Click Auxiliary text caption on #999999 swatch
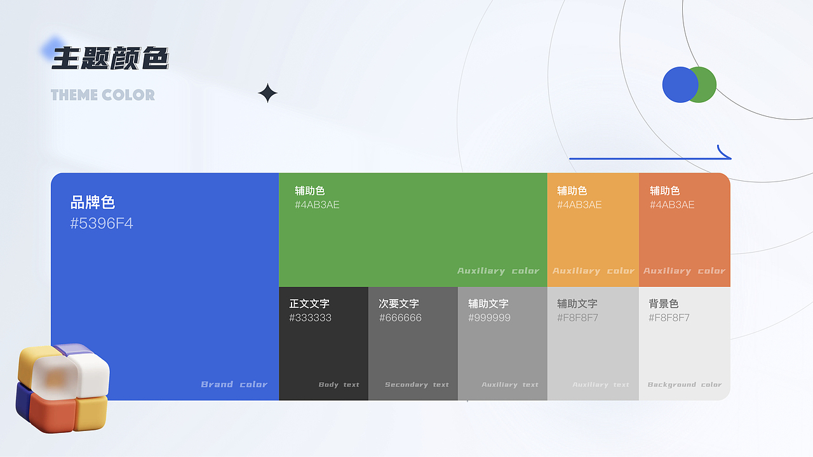Image resolution: width=813 pixels, height=457 pixels. 510,385
